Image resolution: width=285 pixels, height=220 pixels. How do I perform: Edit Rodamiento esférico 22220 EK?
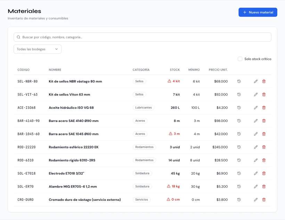(x=256, y=147)
